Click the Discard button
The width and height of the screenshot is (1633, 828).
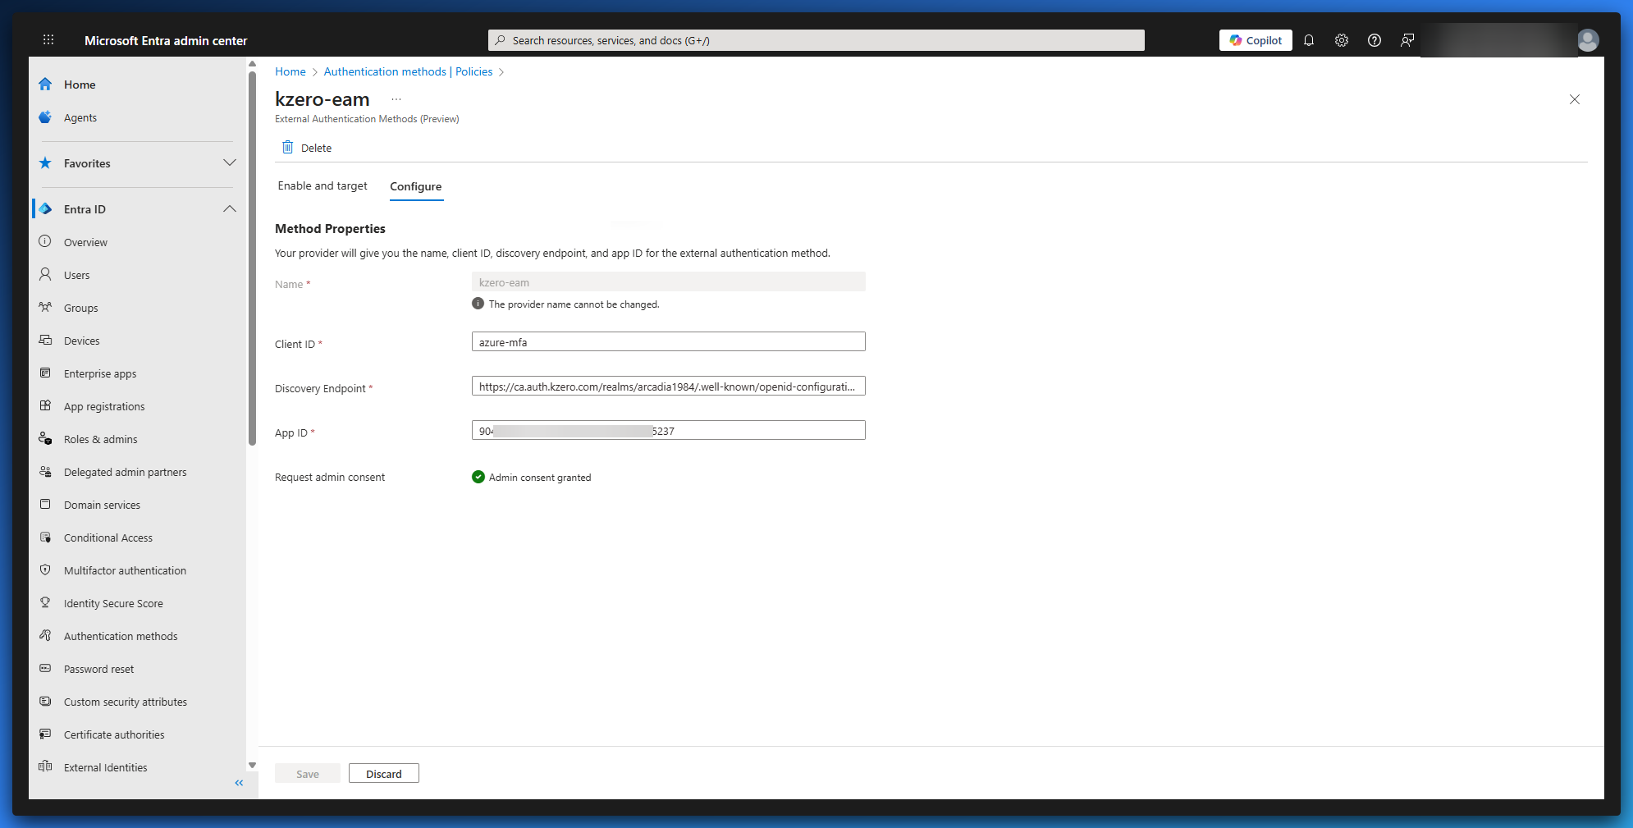tap(384, 773)
